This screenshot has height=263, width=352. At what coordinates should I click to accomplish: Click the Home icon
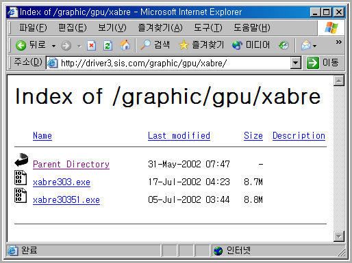pyautogui.click(x=125, y=45)
